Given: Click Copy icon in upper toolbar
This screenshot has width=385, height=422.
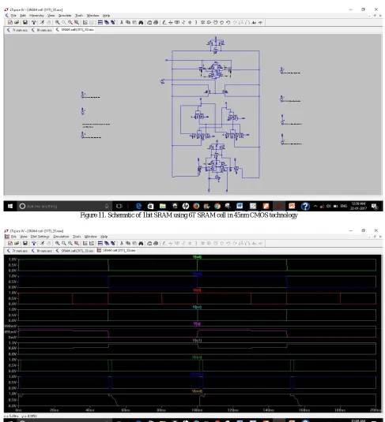Looking at the screenshot, I should pyautogui.click(x=128, y=22).
